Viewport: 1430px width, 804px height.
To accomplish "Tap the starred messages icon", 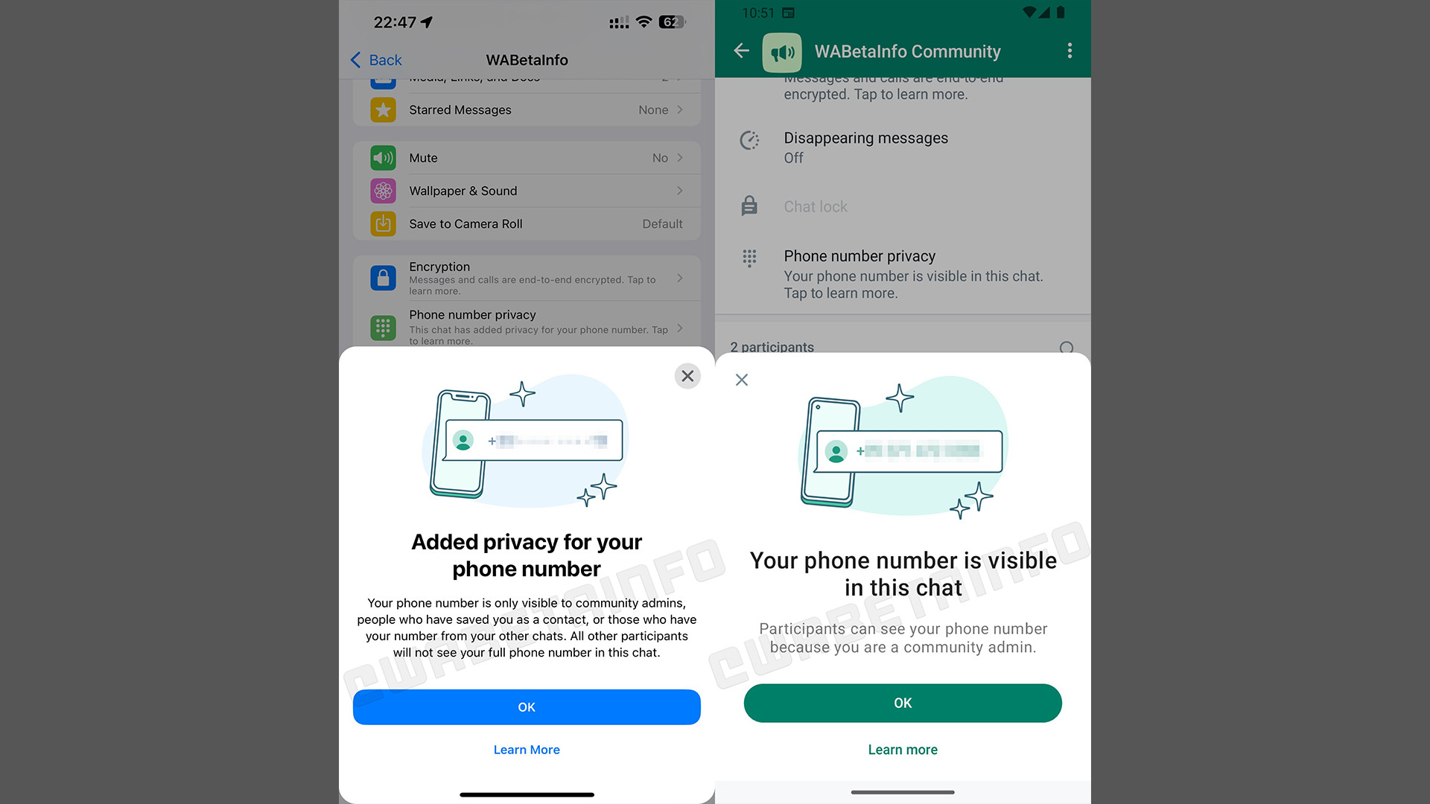I will point(383,109).
